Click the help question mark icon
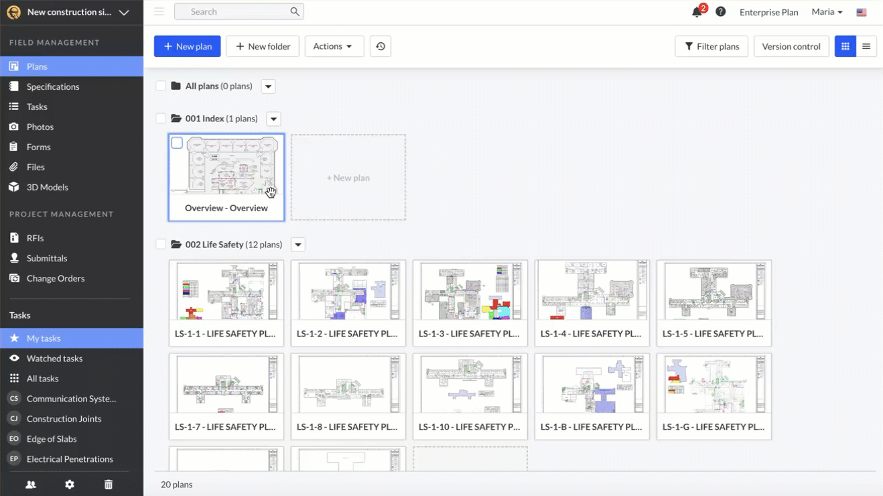 [720, 12]
